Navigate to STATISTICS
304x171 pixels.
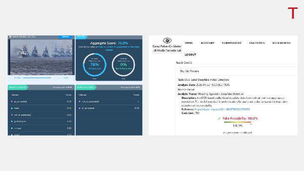pos(257,43)
